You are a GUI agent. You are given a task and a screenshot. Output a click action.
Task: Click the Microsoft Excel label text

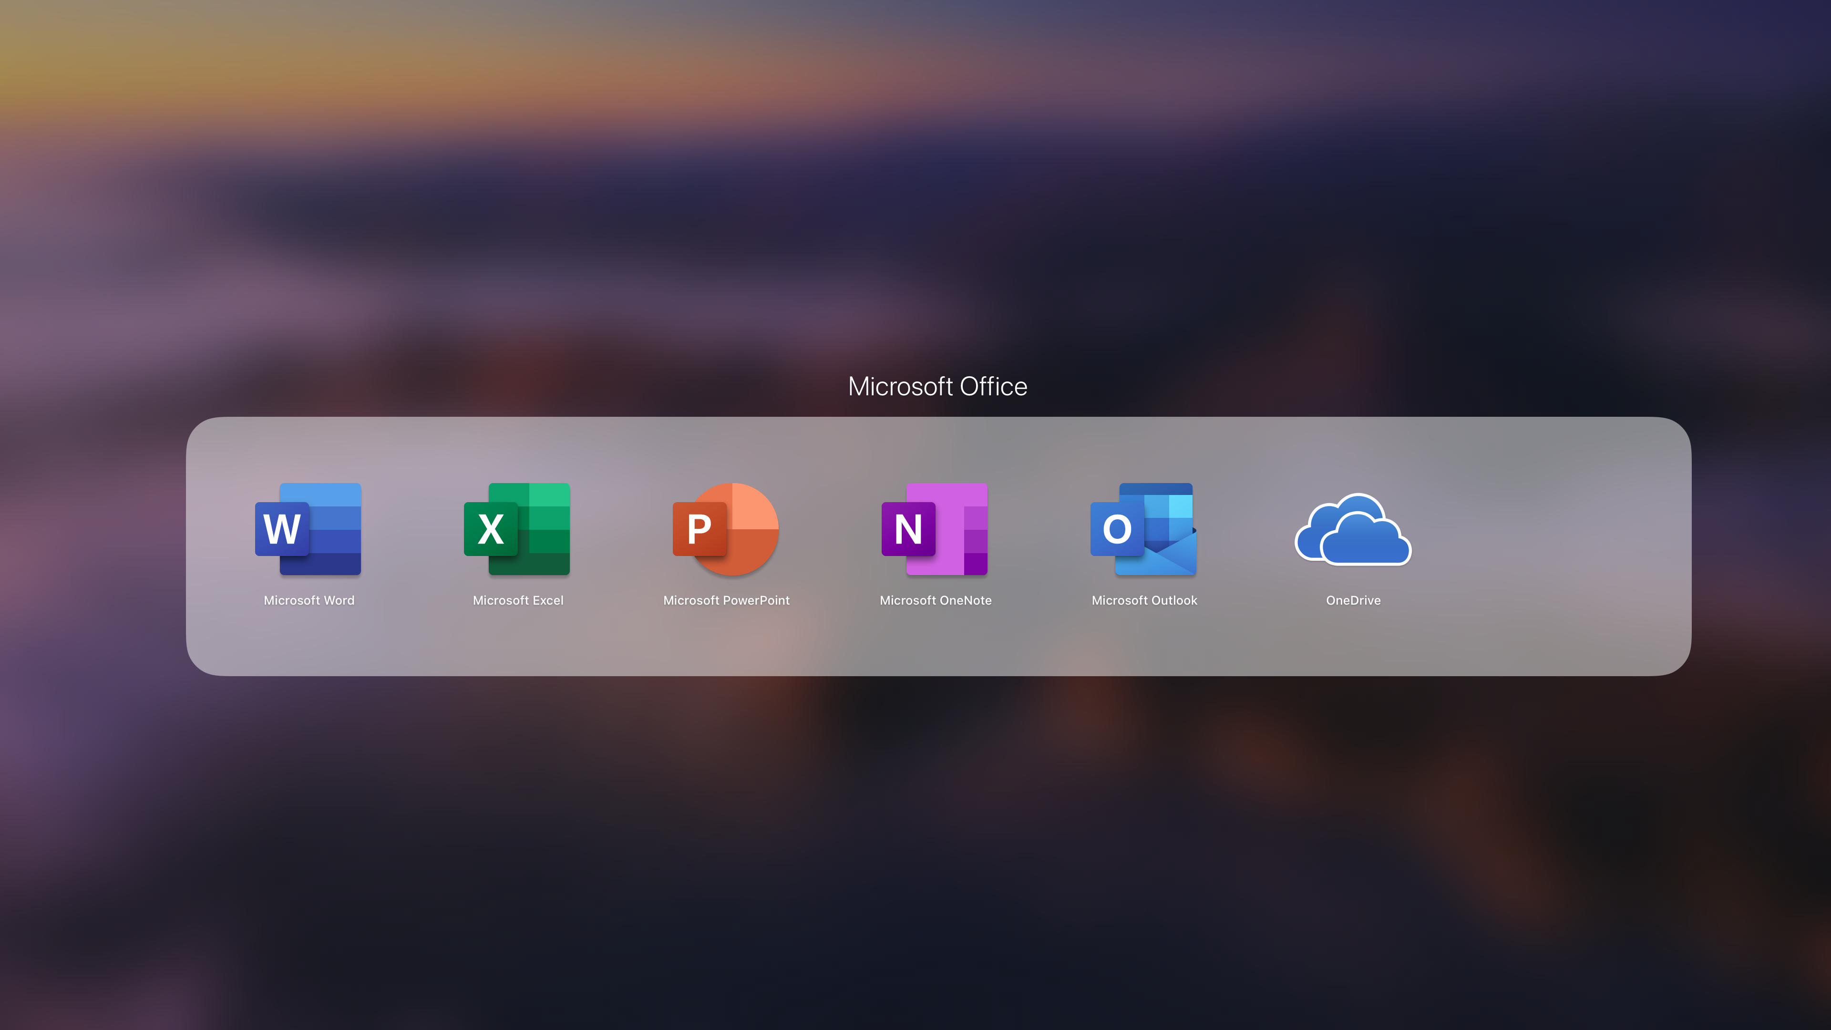[x=517, y=600]
